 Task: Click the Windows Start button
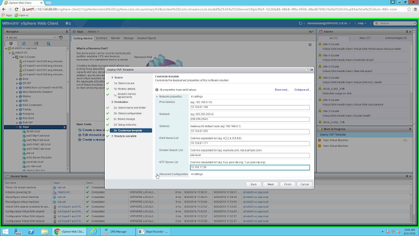pos(5,231)
